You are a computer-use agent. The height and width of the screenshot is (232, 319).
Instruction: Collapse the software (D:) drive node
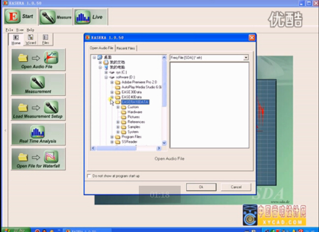pos(106,77)
